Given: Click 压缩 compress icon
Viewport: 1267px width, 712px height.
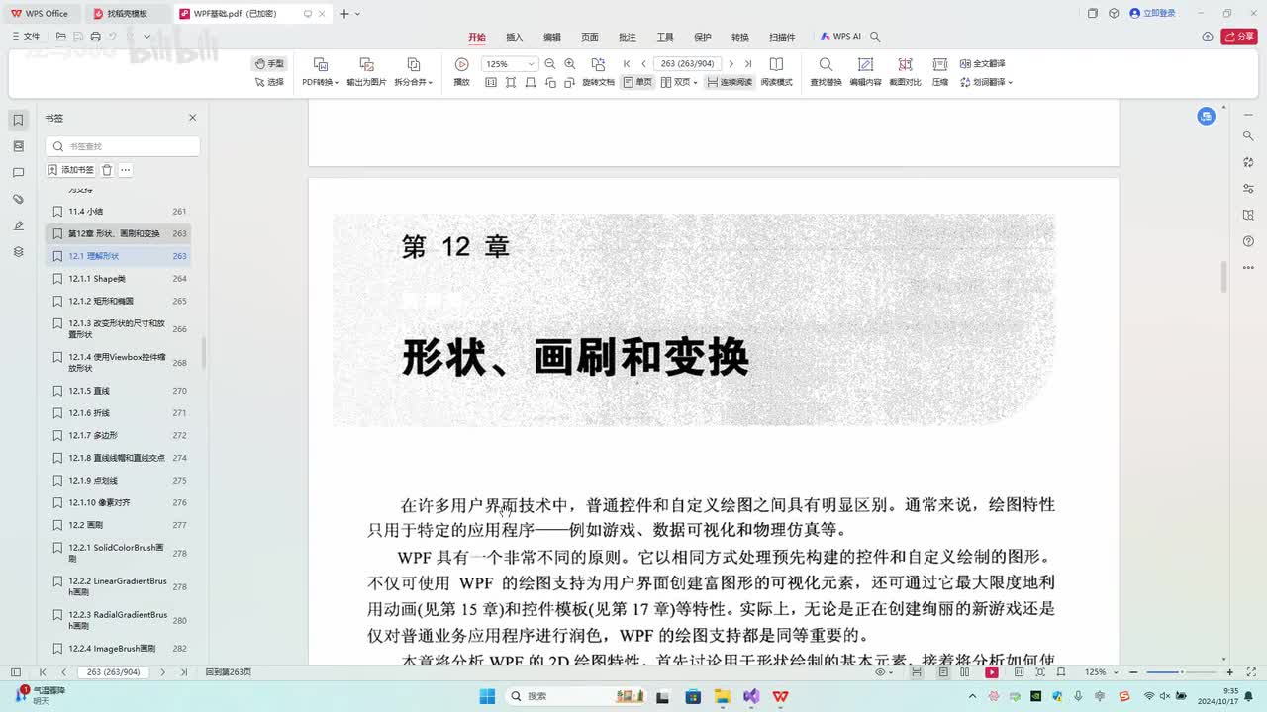Looking at the screenshot, I should (940, 64).
